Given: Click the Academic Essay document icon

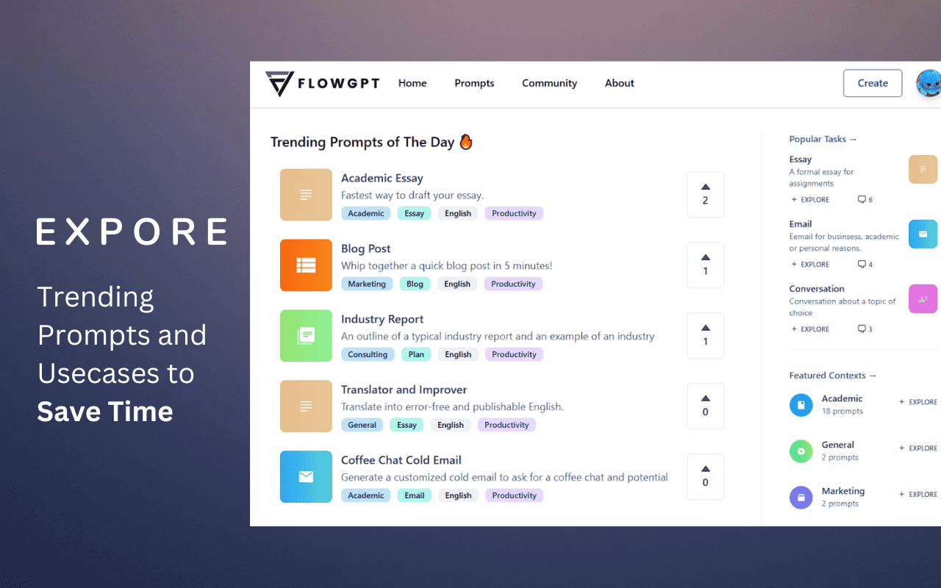Looking at the screenshot, I should tap(306, 195).
